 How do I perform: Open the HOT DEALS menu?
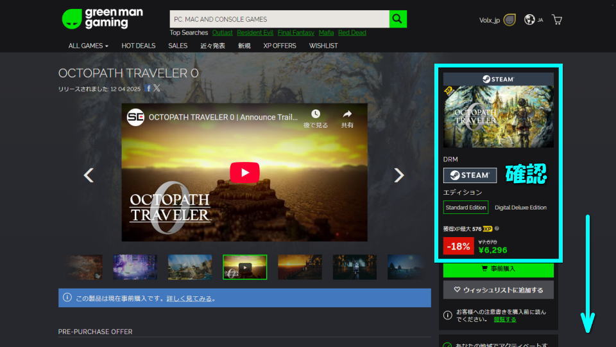[x=139, y=46]
